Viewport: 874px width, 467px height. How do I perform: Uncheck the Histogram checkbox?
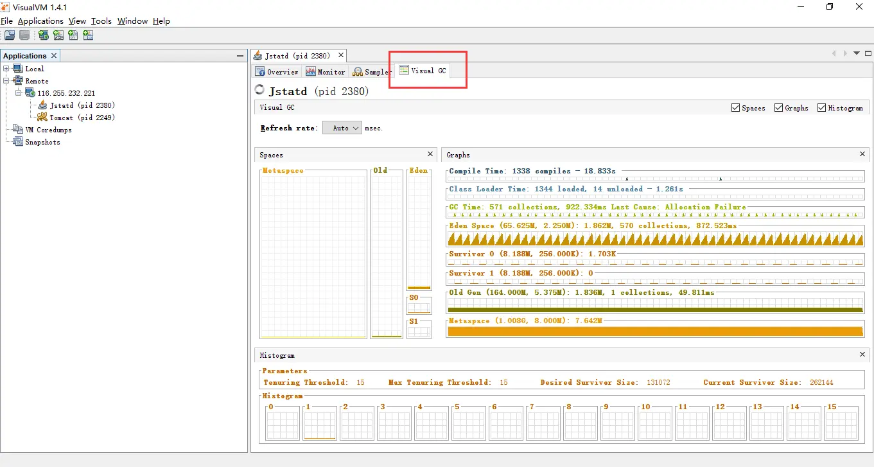[821, 108]
